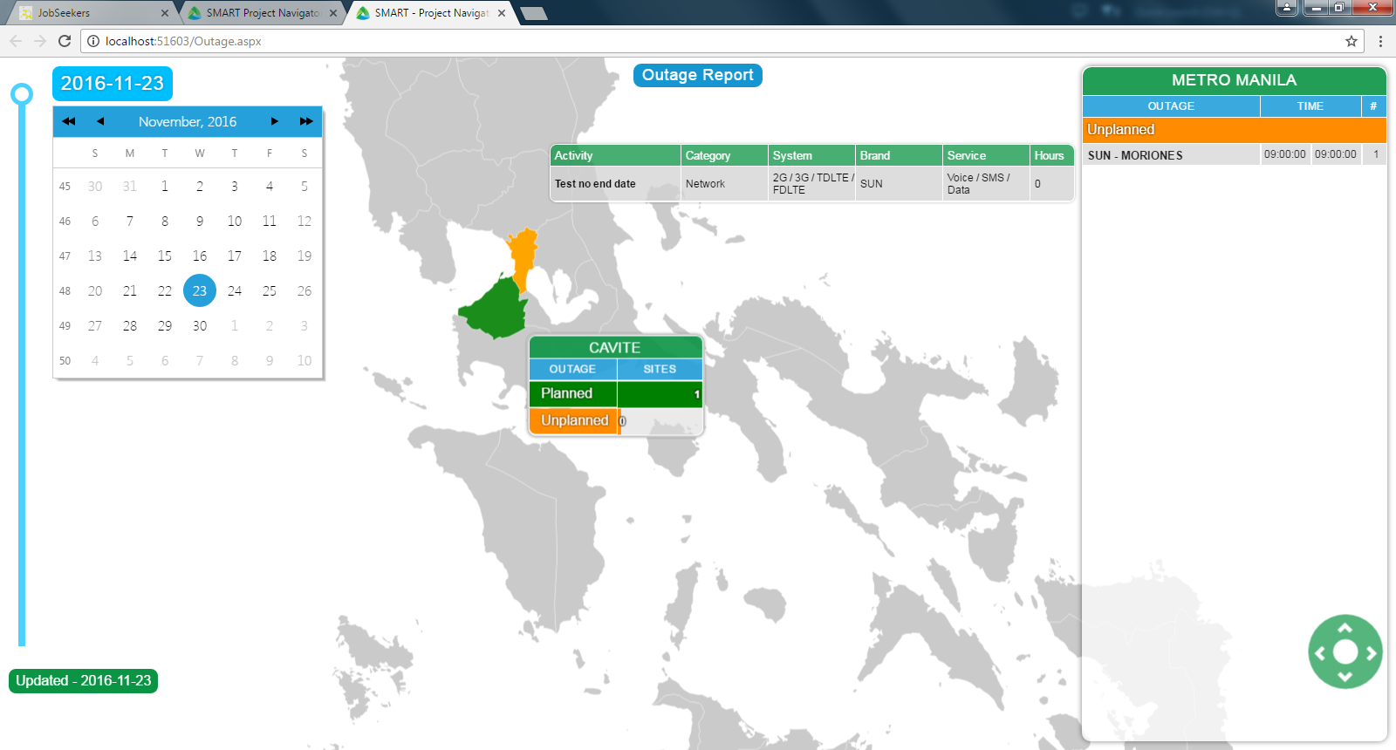Open a new browser tab
This screenshot has height=750, width=1396.
pyautogui.click(x=533, y=13)
